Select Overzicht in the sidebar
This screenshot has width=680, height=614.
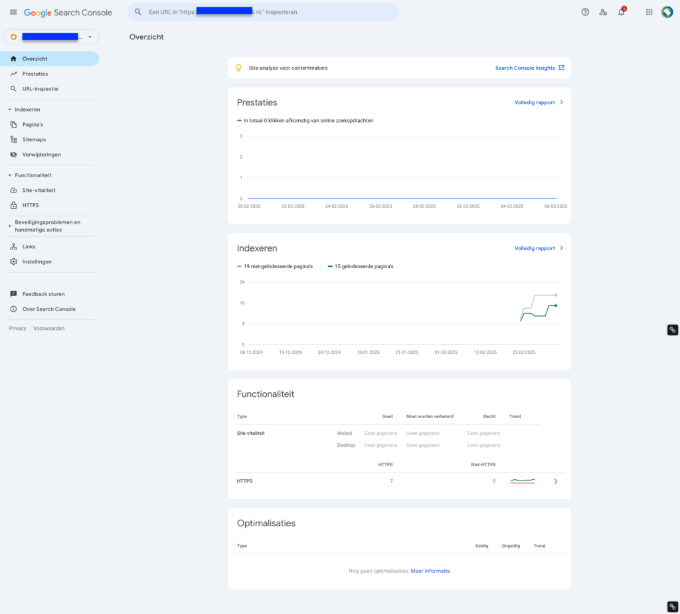point(49,59)
